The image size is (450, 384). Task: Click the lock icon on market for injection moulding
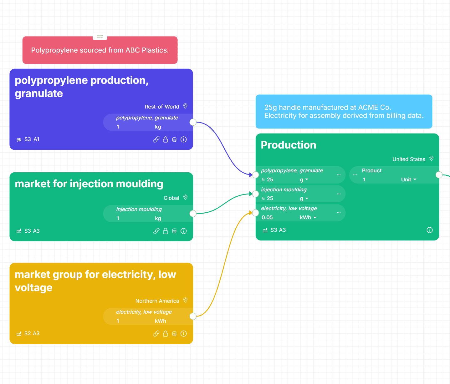coord(165,231)
